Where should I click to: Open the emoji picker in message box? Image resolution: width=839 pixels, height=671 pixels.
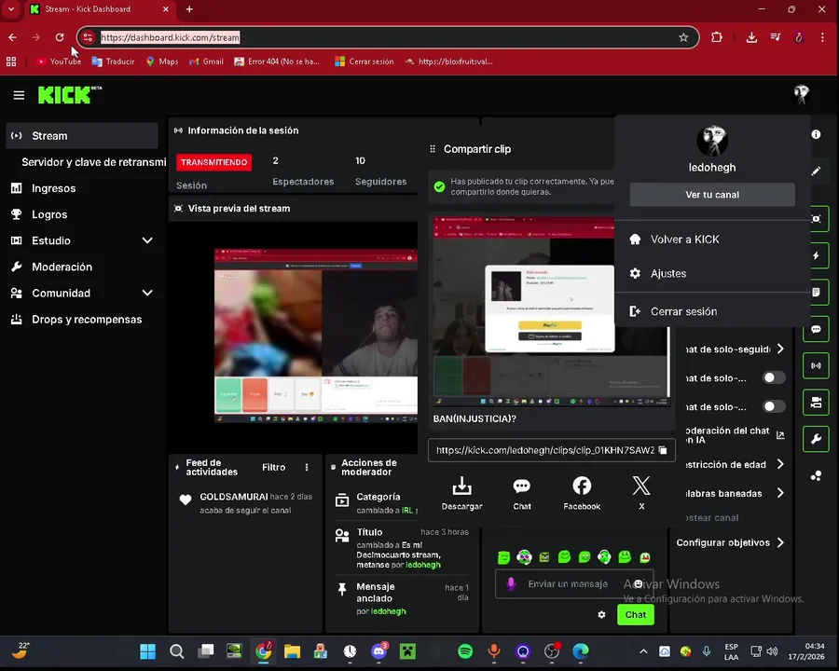click(x=638, y=583)
